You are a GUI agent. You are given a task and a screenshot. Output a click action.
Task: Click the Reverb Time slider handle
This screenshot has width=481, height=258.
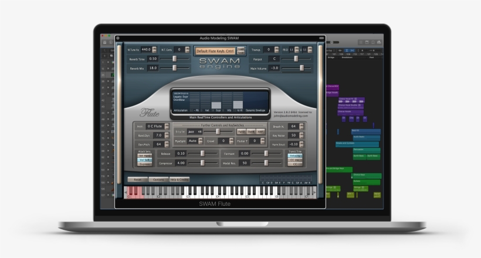pyautogui.click(x=174, y=59)
